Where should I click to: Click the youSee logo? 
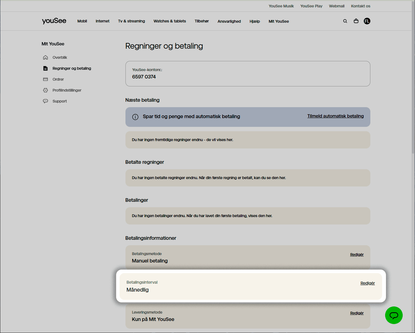pos(54,21)
